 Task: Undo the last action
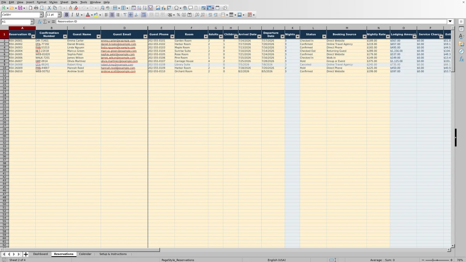[83, 8]
